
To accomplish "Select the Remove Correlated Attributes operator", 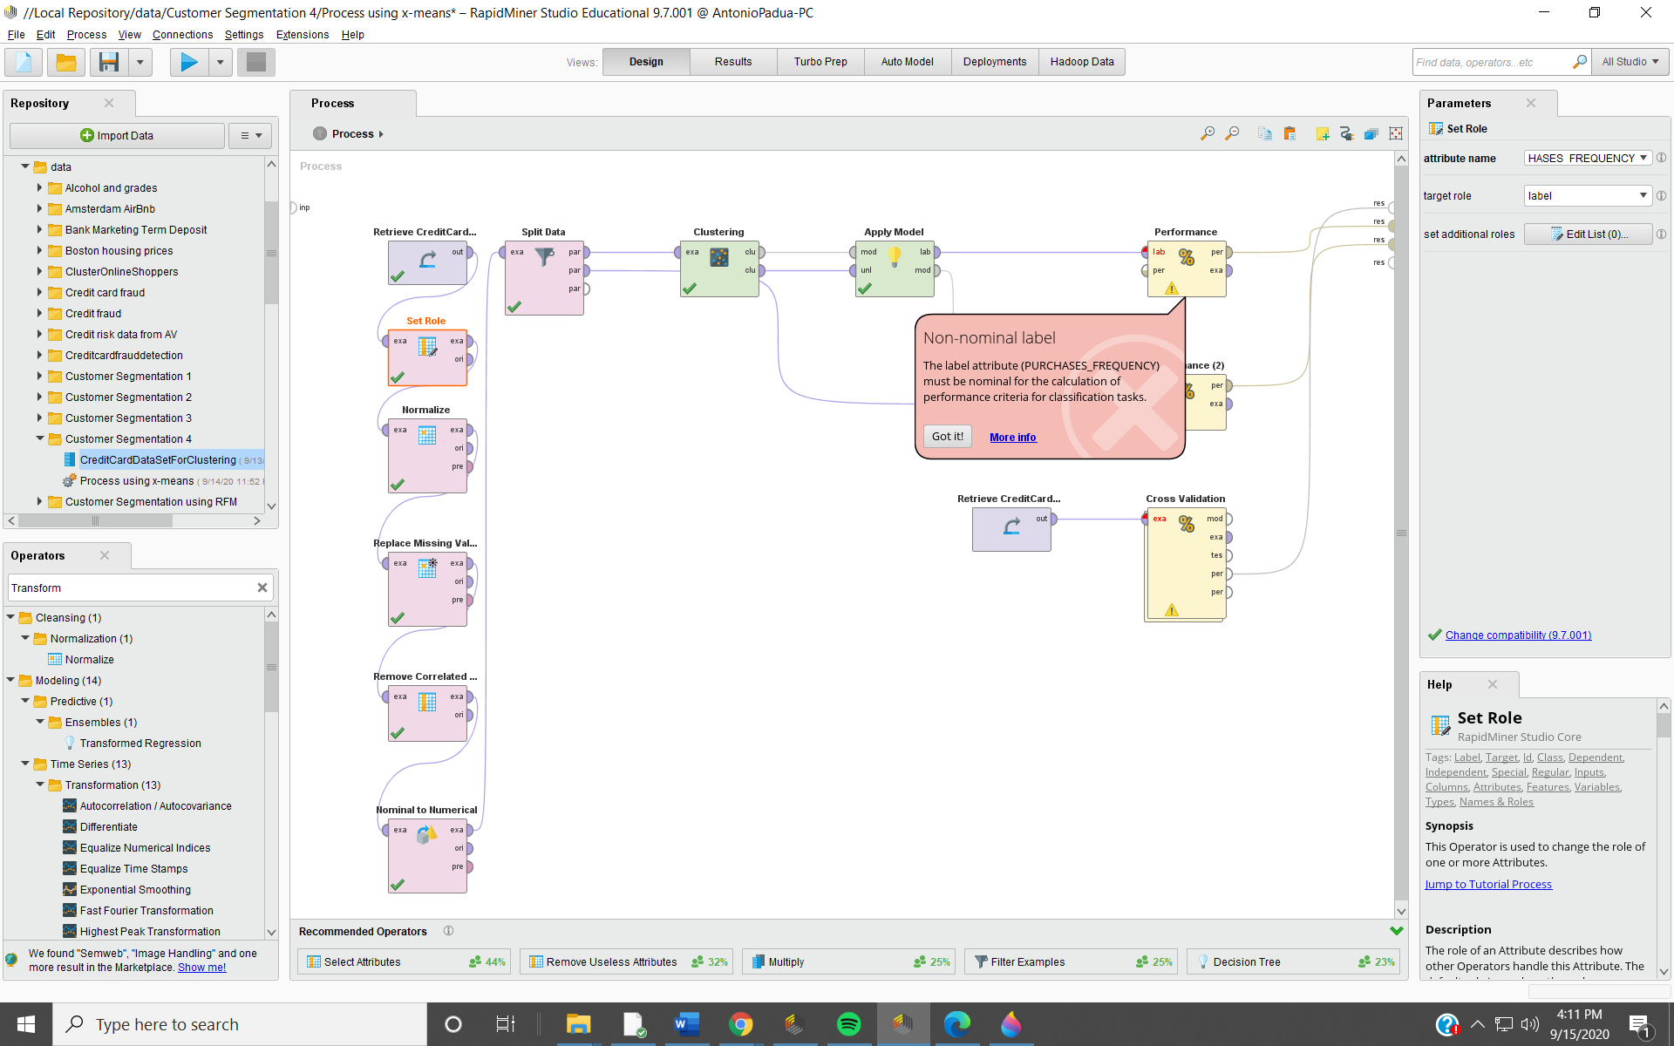I will click(x=427, y=713).
